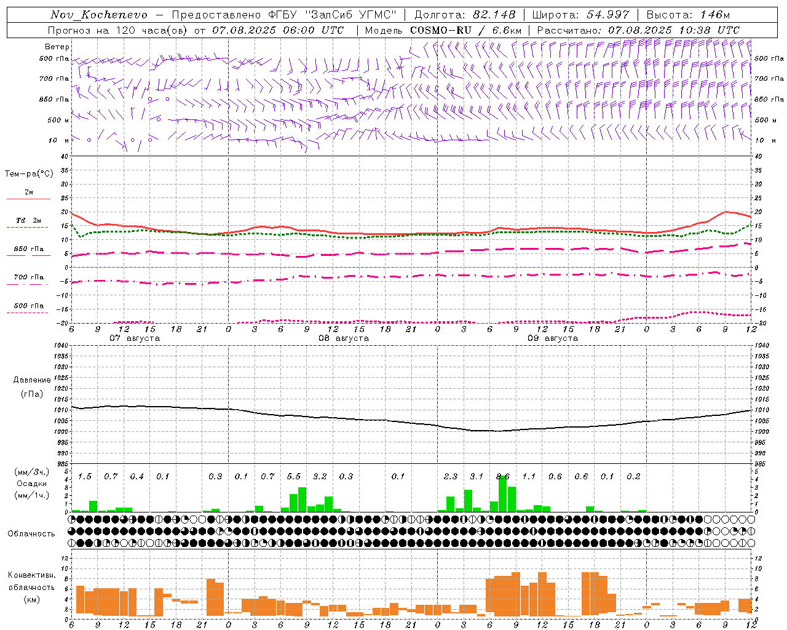
Task: Click the 5.5 precipitation amount
Action: click(294, 477)
